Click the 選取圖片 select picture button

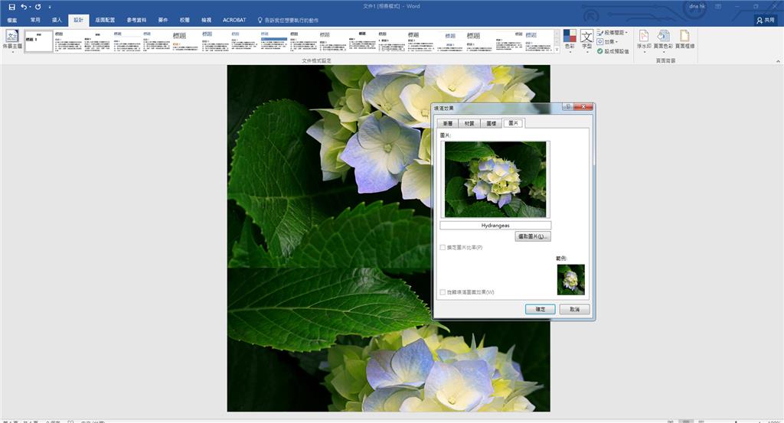click(x=533, y=236)
